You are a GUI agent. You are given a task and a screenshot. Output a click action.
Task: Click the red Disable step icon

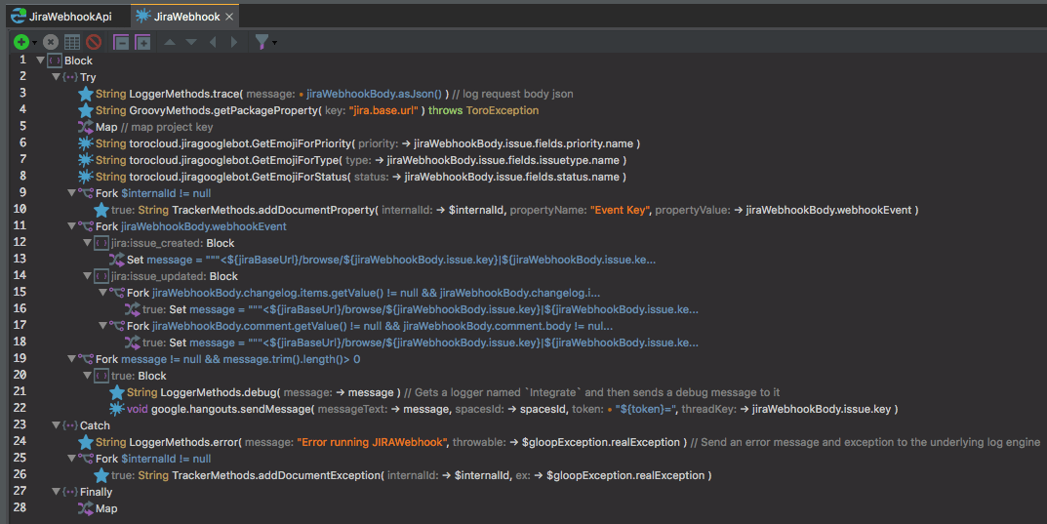94,42
